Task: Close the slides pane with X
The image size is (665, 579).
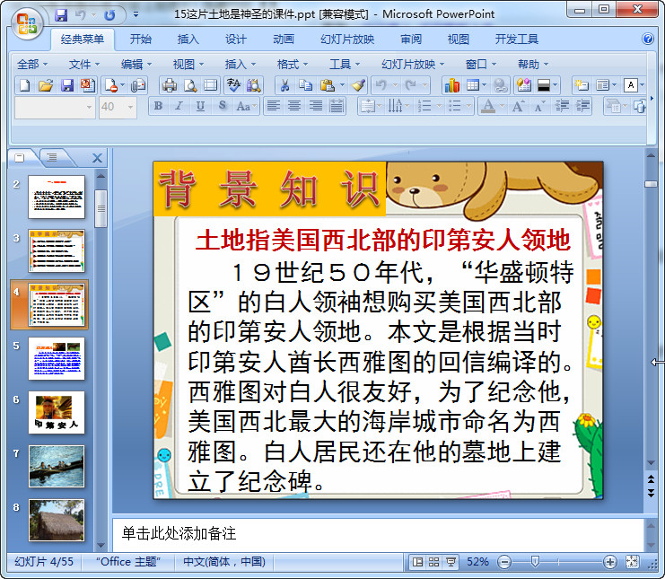Action: 97,158
